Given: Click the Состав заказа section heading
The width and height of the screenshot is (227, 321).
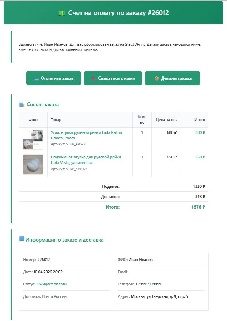Looking at the screenshot, I should [43, 104].
